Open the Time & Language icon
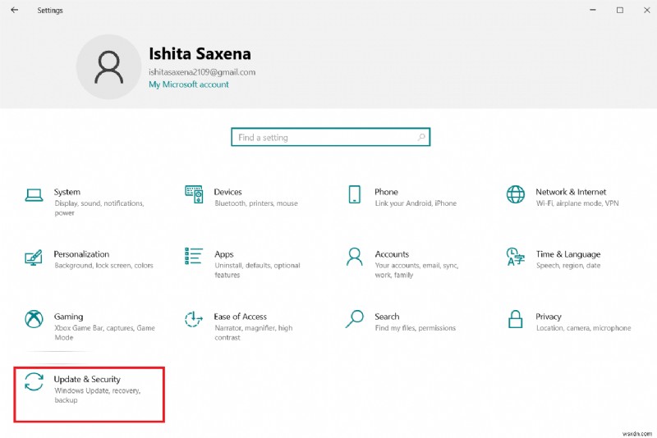Viewport: 657px width, 438px height. [516, 257]
